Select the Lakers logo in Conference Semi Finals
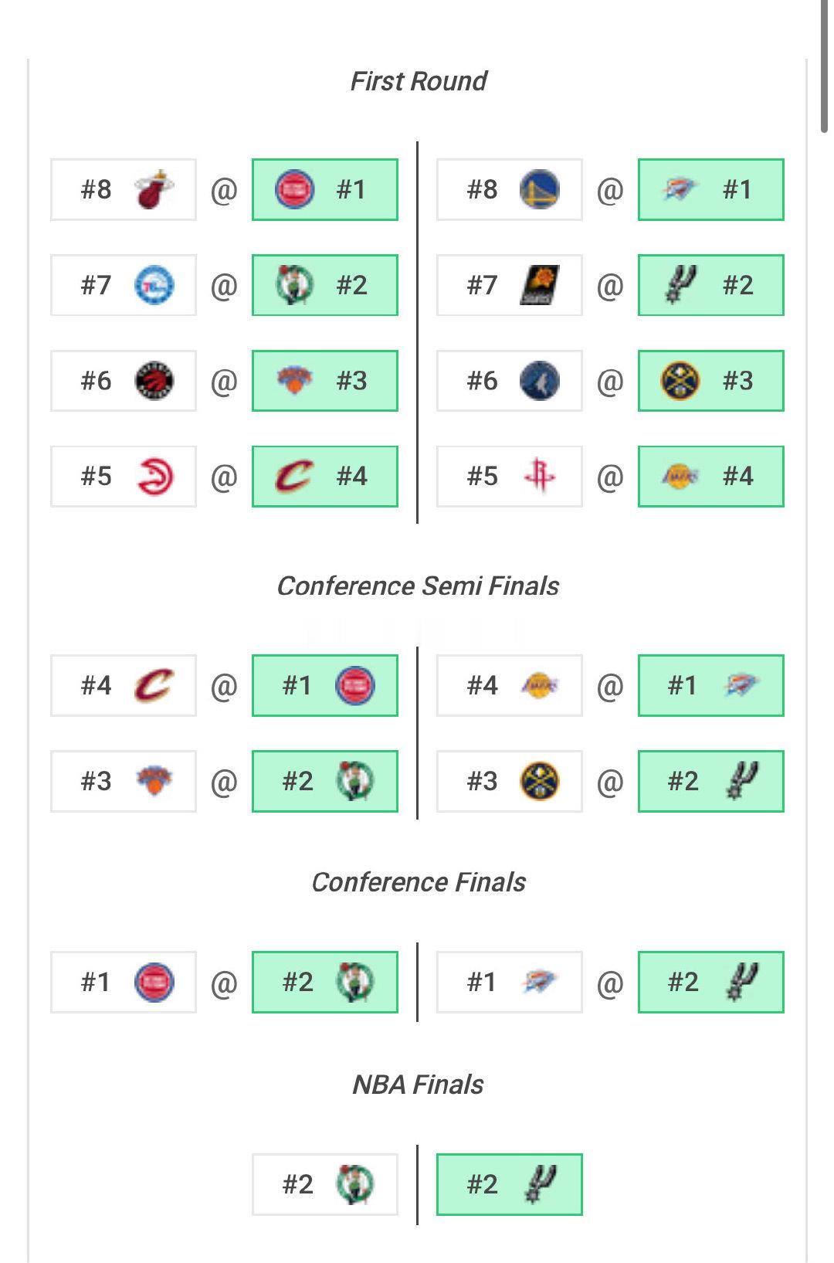 click(541, 685)
